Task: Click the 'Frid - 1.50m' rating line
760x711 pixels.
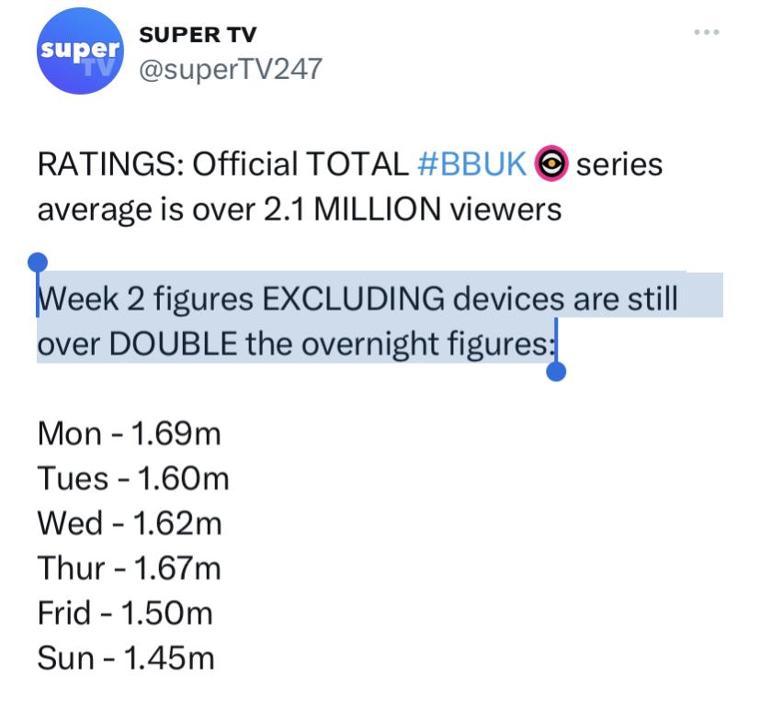Action: pyautogui.click(x=126, y=614)
